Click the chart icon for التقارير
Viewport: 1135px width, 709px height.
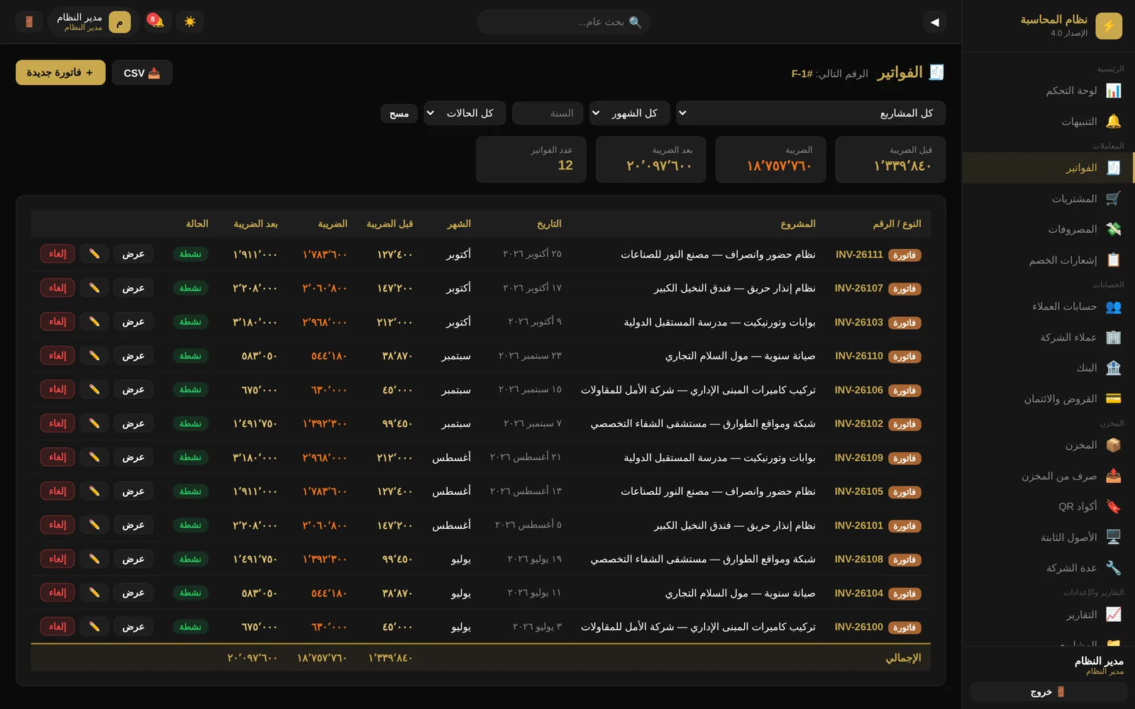click(x=1114, y=615)
